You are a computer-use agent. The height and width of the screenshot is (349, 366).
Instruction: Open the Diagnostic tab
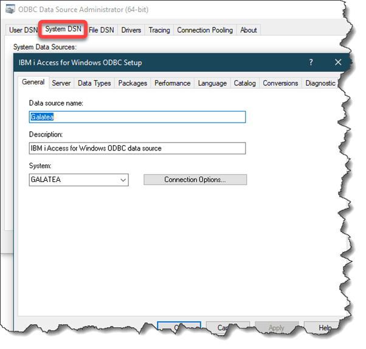tap(320, 83)
